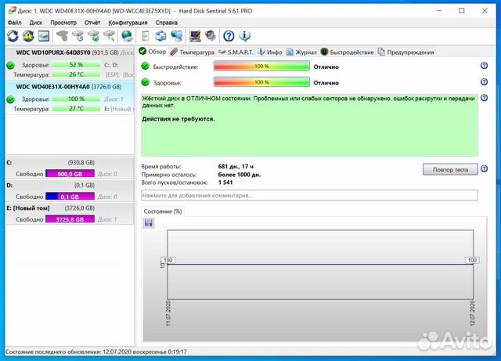Click the Действия не требуются text
Image resolution: width=501 pixels, height=361 pixels.
[178, 119]
